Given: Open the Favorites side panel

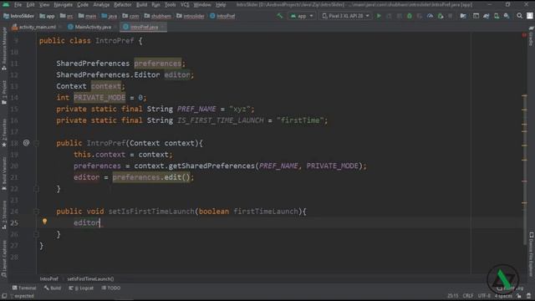Looking at the screenshot, I should click(4, 132).
